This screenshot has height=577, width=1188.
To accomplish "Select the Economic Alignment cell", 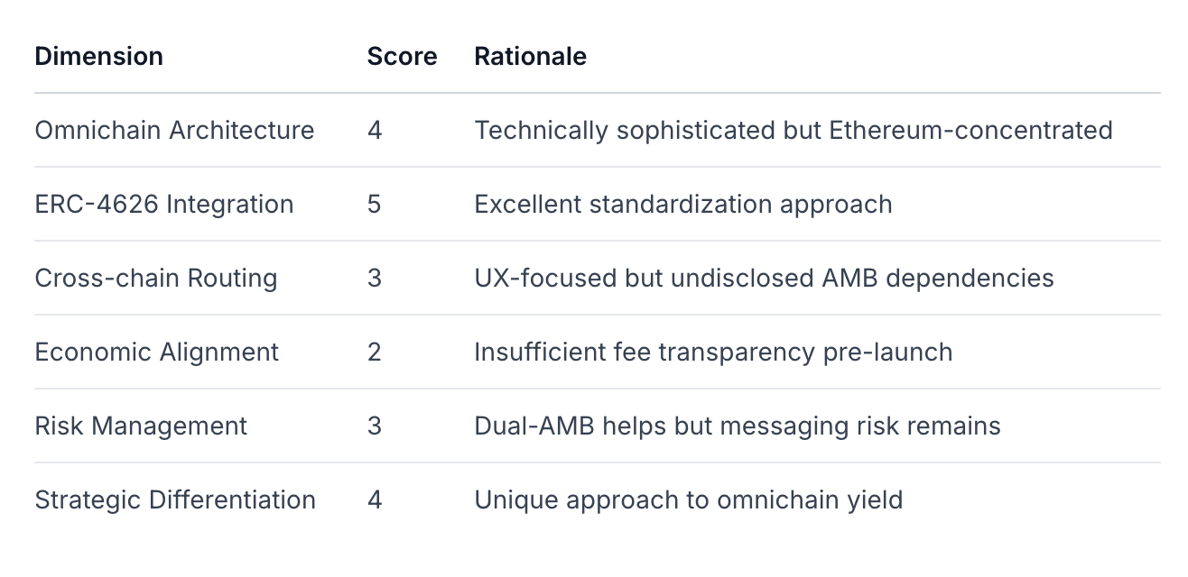I will 157,352.
